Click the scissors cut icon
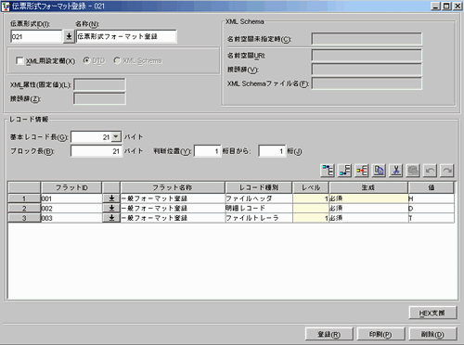 click(396, 171)
